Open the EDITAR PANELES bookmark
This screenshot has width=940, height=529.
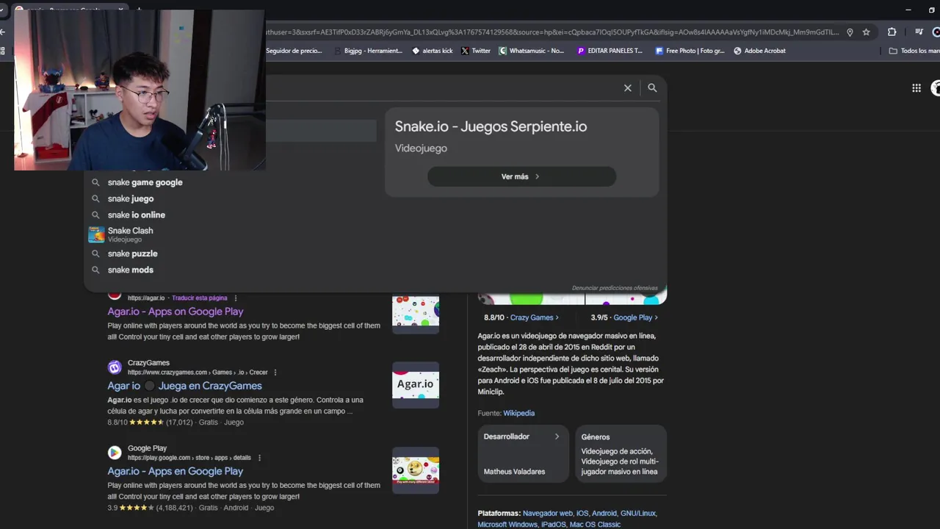point(610,51)
